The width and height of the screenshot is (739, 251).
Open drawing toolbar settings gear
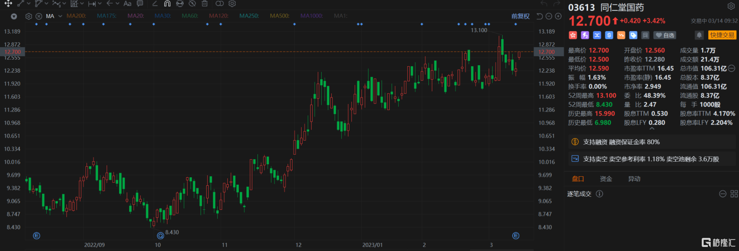[x=232, y=4]
